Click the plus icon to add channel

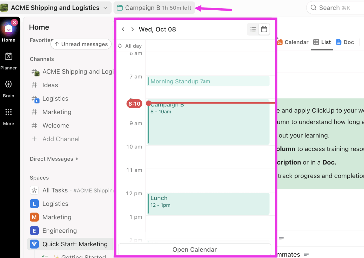click(x=34, y=139)
